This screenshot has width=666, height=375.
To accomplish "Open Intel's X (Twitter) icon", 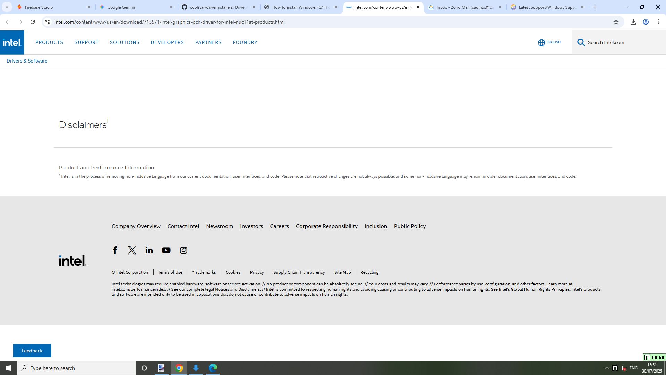I will [132, 250].
